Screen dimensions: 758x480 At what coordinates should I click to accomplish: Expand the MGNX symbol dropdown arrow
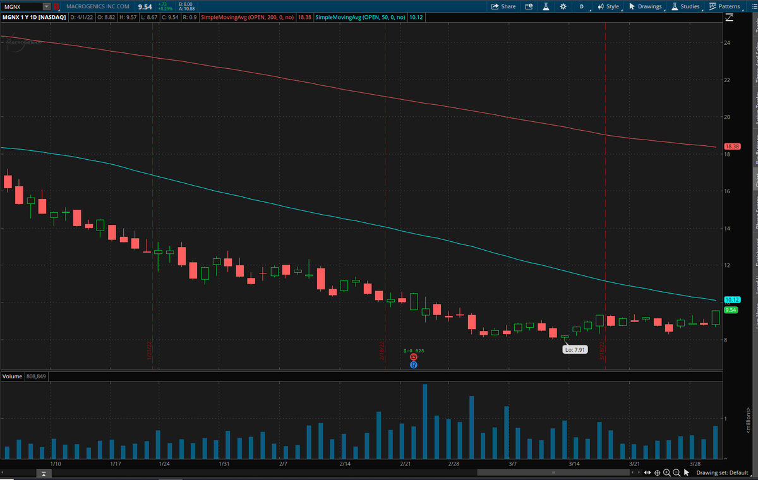(x=46, y=6)
